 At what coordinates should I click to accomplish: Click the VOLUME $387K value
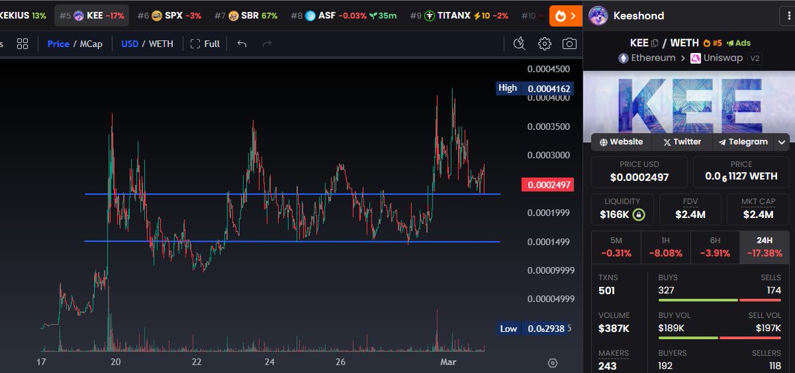[614, 329]
